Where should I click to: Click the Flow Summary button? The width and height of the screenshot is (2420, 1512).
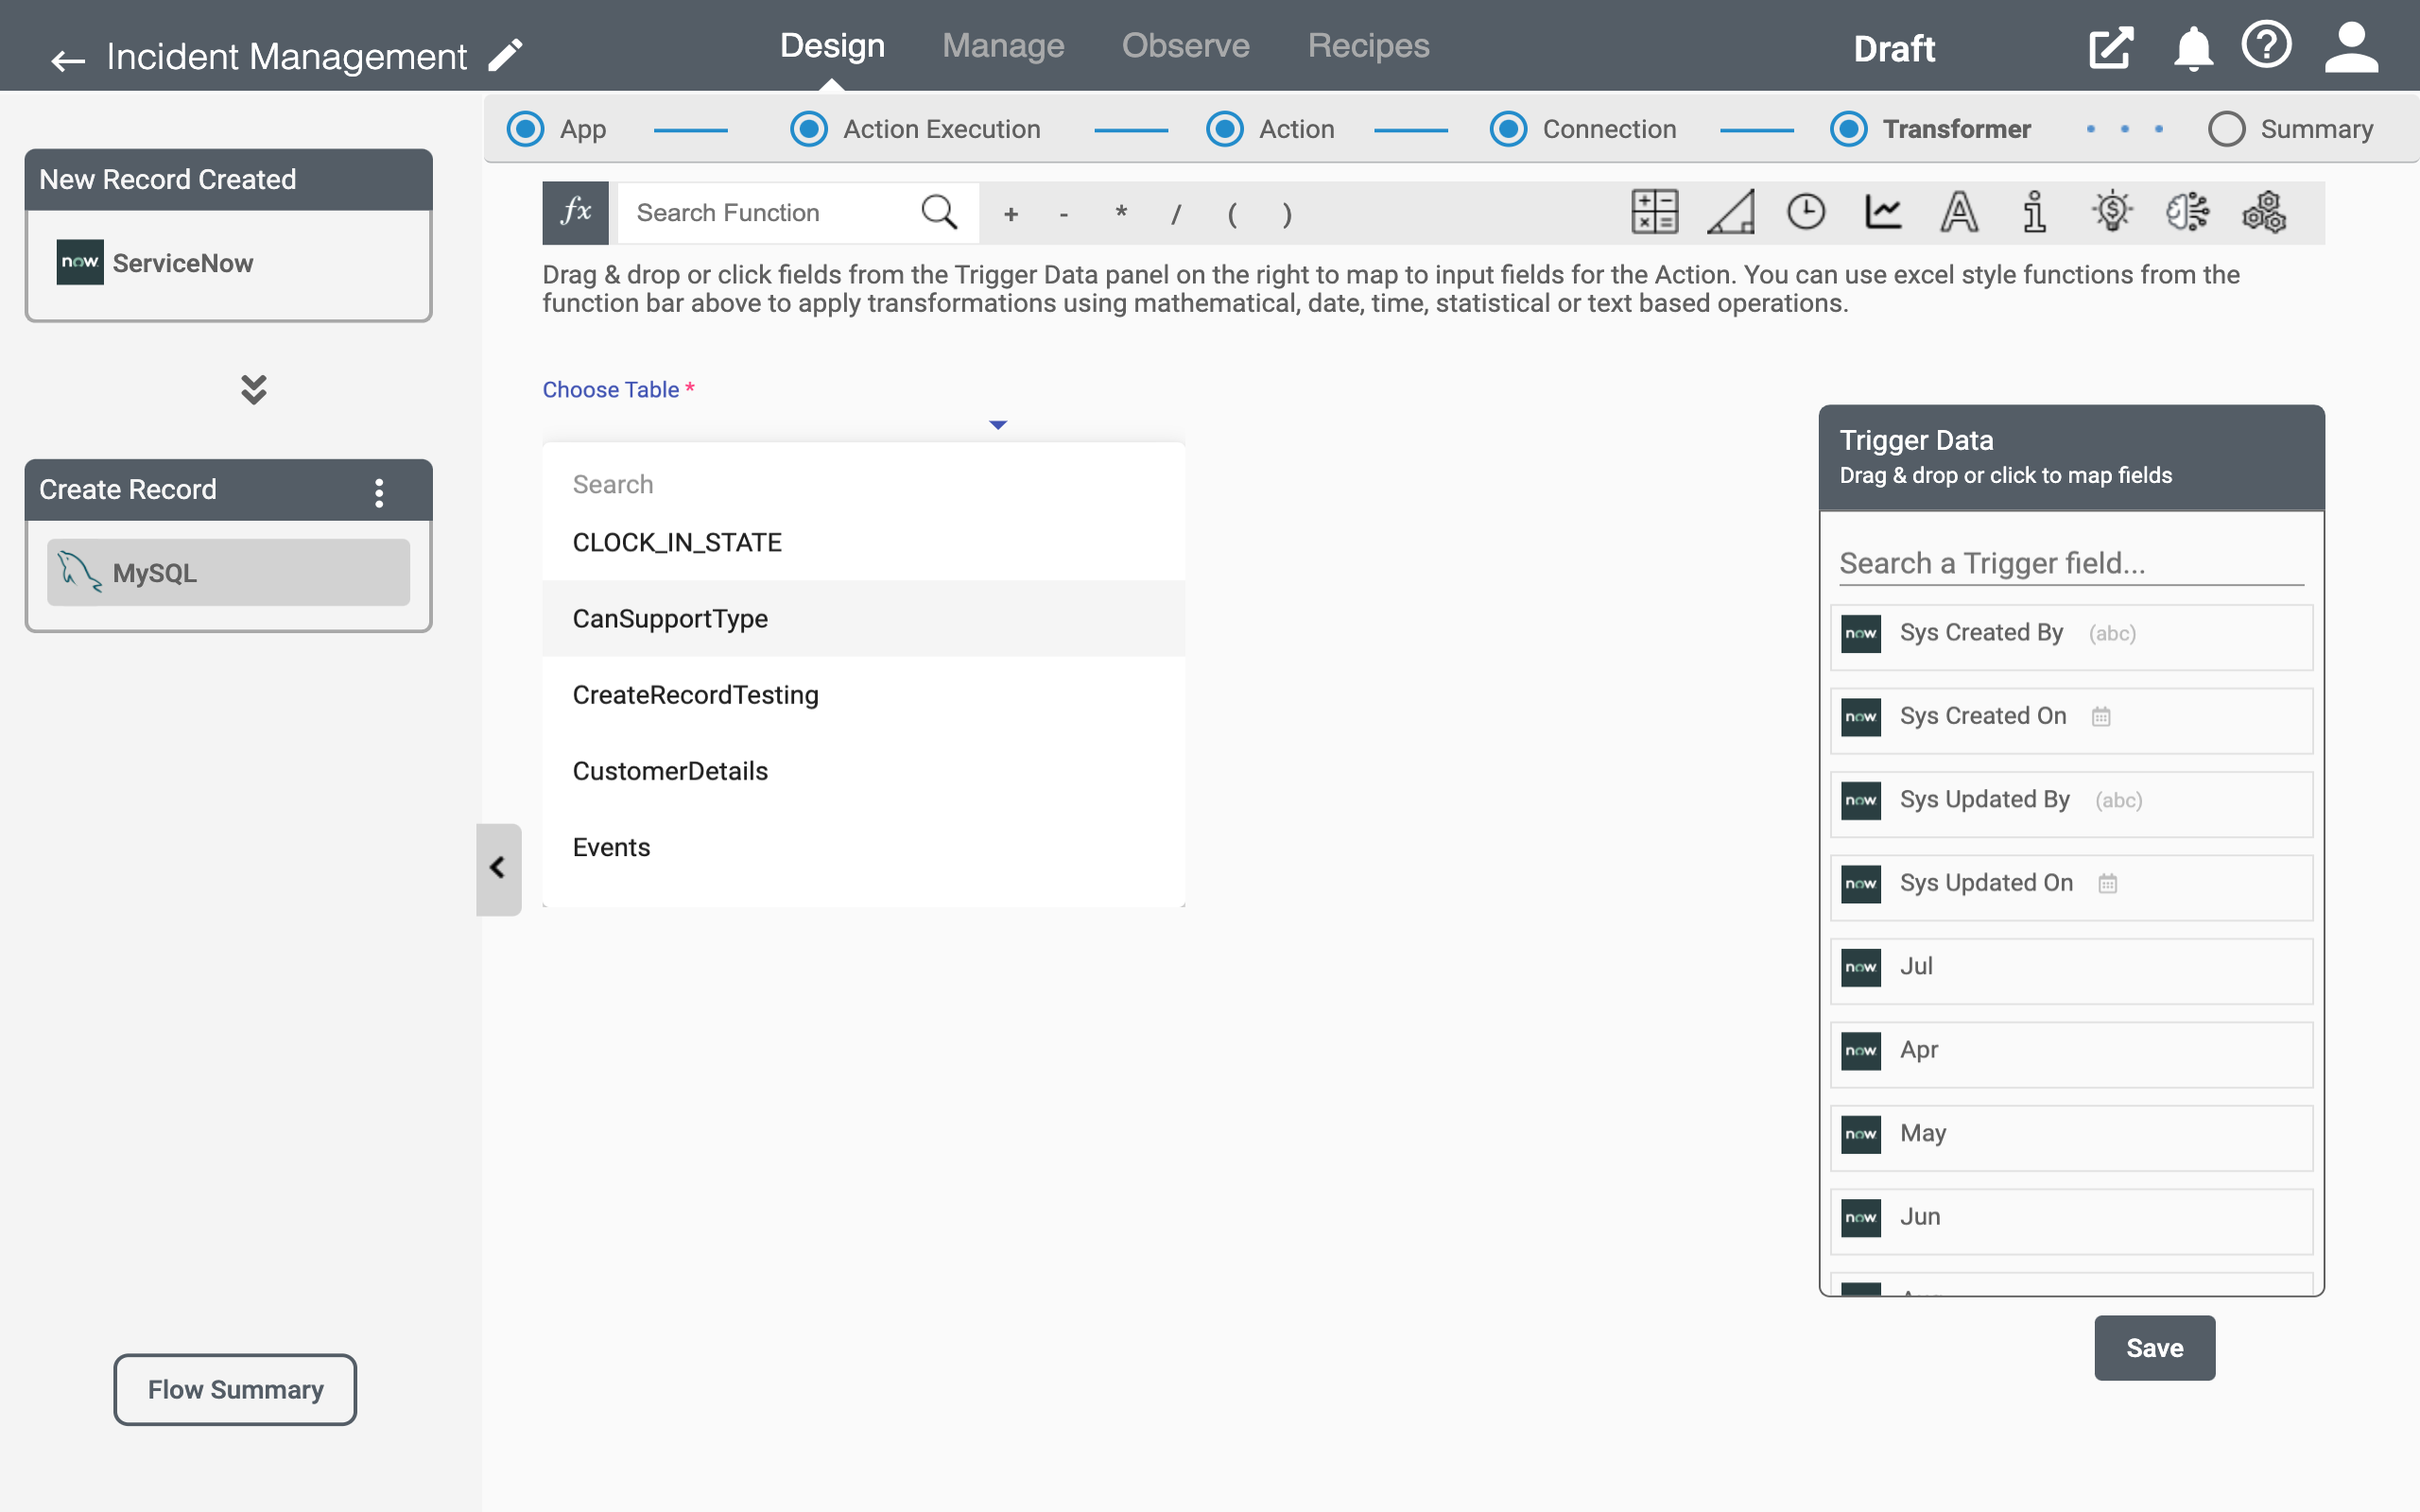pos(235,1390)
